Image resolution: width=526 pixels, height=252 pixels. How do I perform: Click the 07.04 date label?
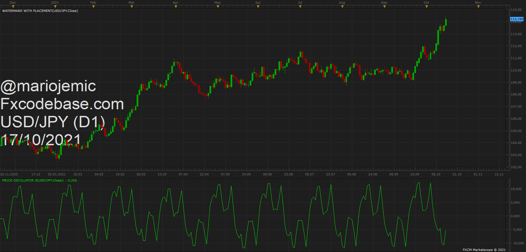click(x=183, y=174)
